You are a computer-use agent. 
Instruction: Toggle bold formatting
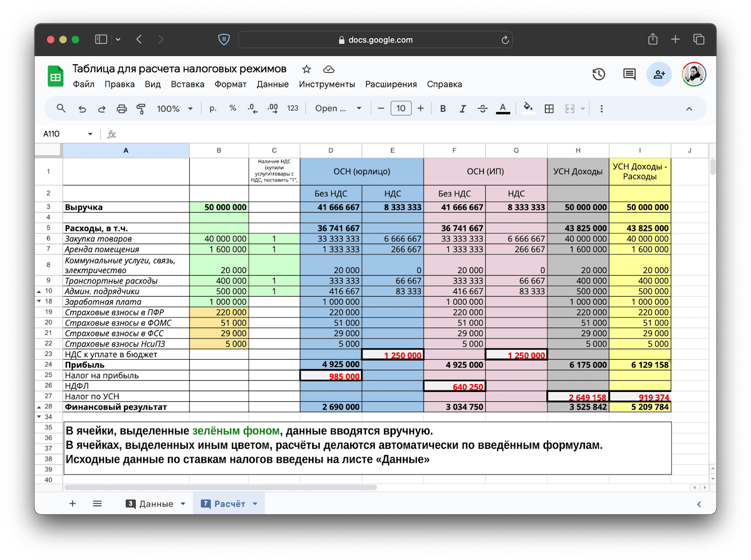pyautogui.click(x=443, y=109)
